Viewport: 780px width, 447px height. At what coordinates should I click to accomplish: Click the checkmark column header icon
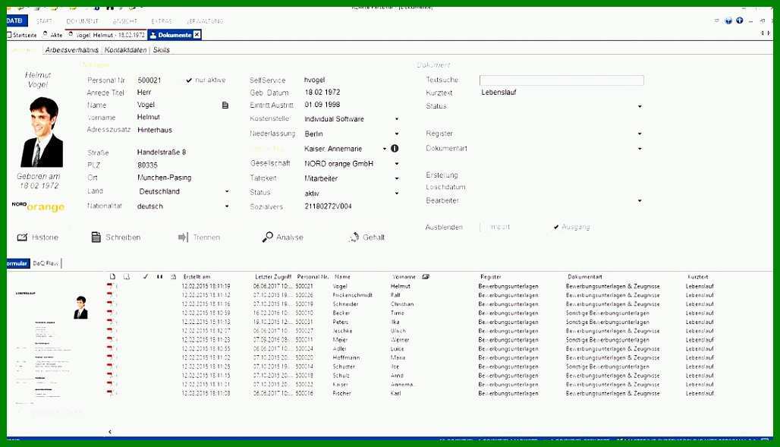coord(145,277)
